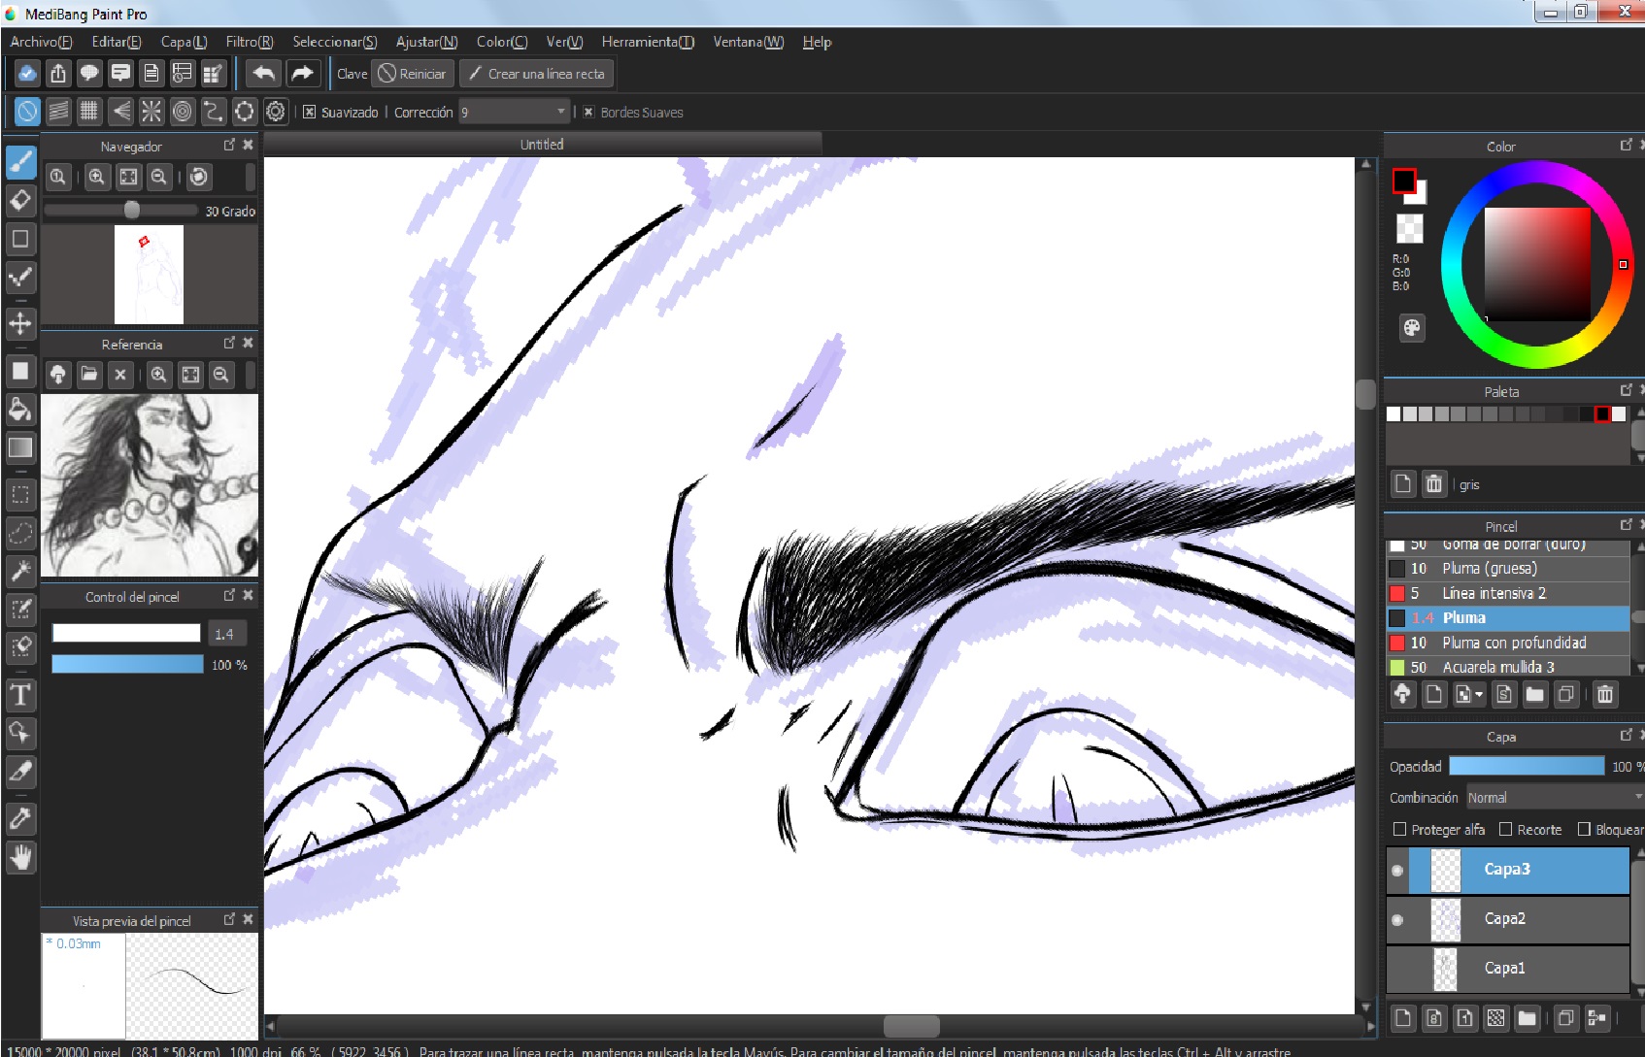Click the Redo arrow in toolbar
This screenshot has width=1645, height=1057.
[x=303, y=74]
